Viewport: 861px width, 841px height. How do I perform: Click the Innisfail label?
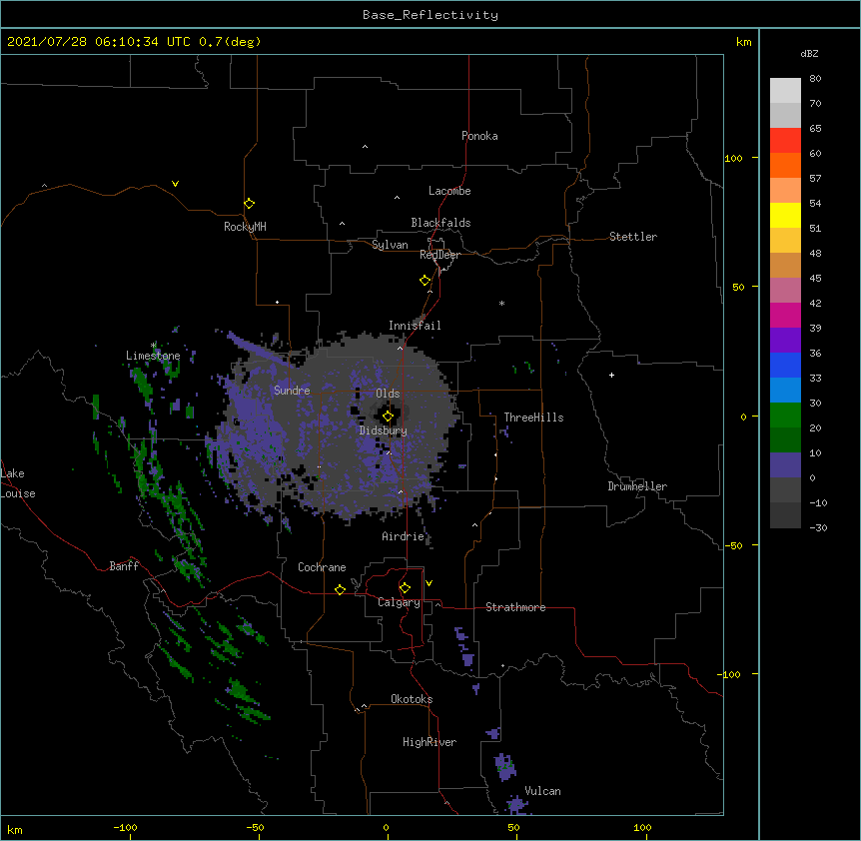[x=415, y=326]
